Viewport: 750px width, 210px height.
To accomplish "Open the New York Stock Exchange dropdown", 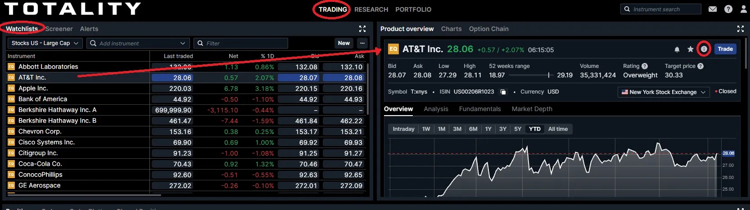I will (x=664, y=92).
